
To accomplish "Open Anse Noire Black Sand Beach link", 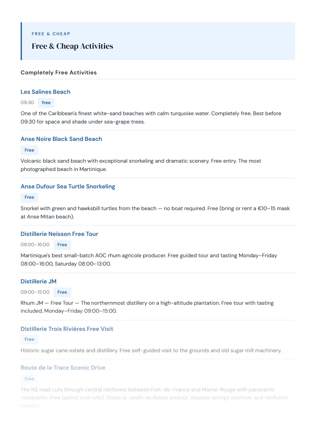I will [61, 139].
